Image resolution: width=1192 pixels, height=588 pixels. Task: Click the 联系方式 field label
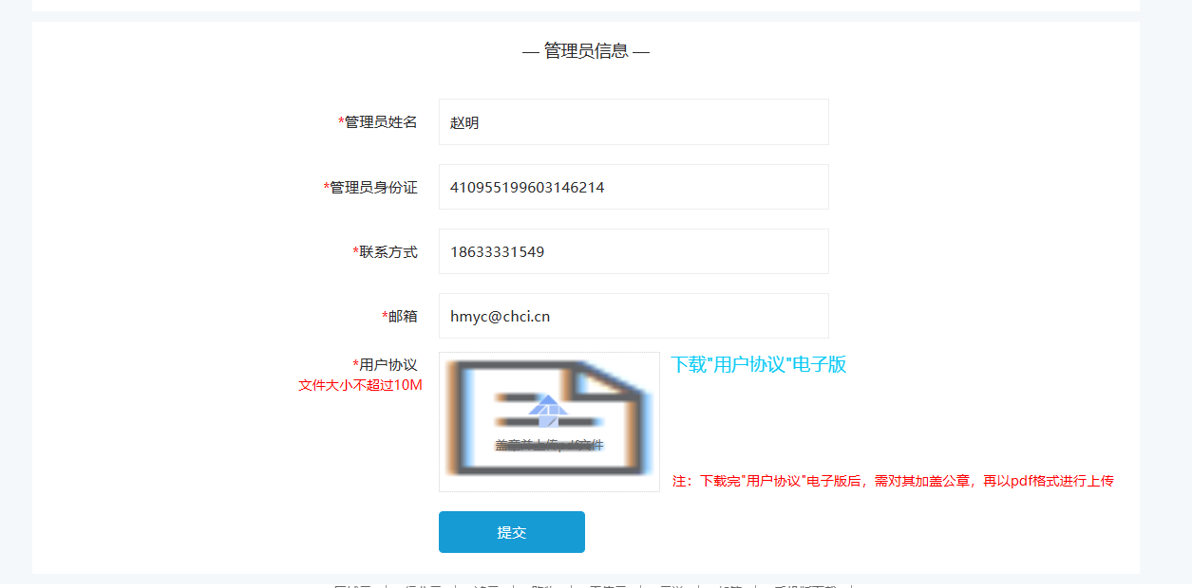(388, 252)
